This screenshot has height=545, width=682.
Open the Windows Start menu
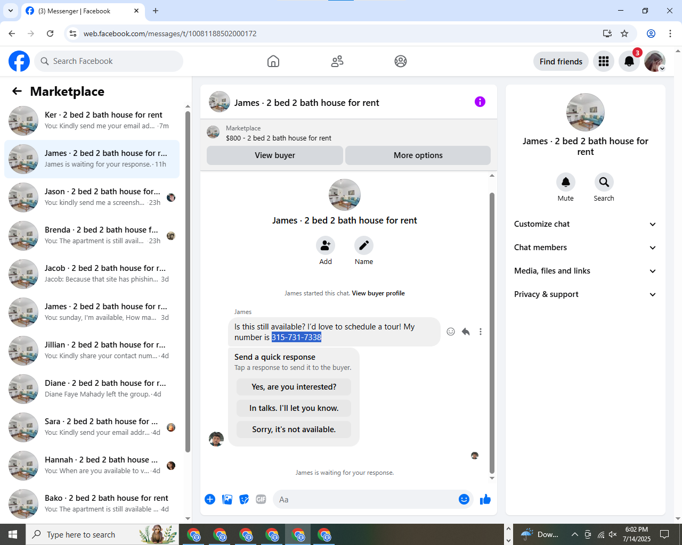pos(13,534)
